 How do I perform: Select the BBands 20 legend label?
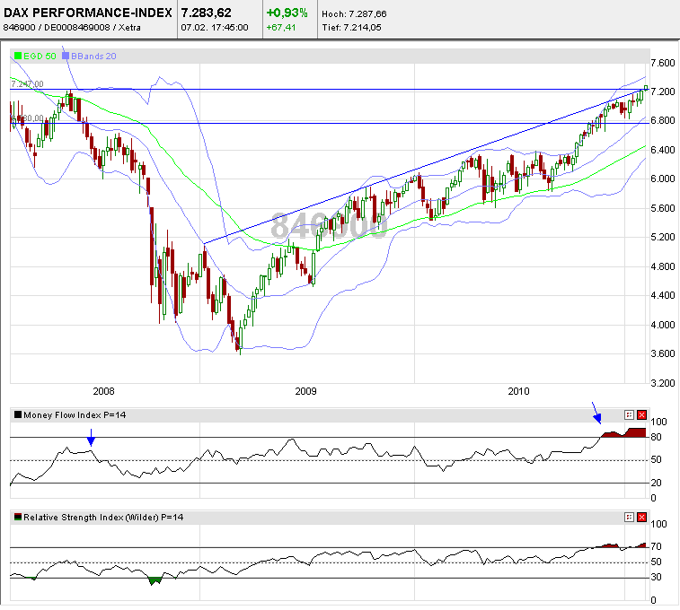point(93,56)
